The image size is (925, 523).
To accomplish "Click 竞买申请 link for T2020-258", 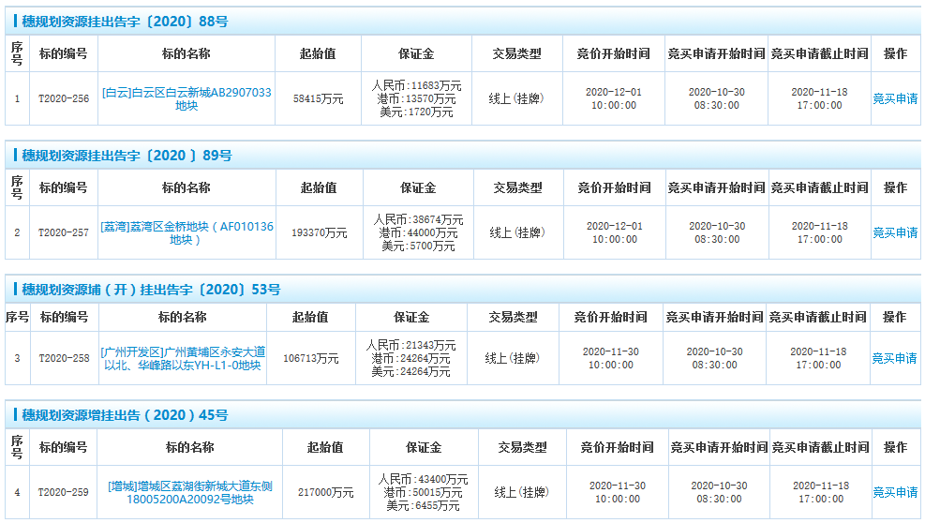I will tap(895, 358).
